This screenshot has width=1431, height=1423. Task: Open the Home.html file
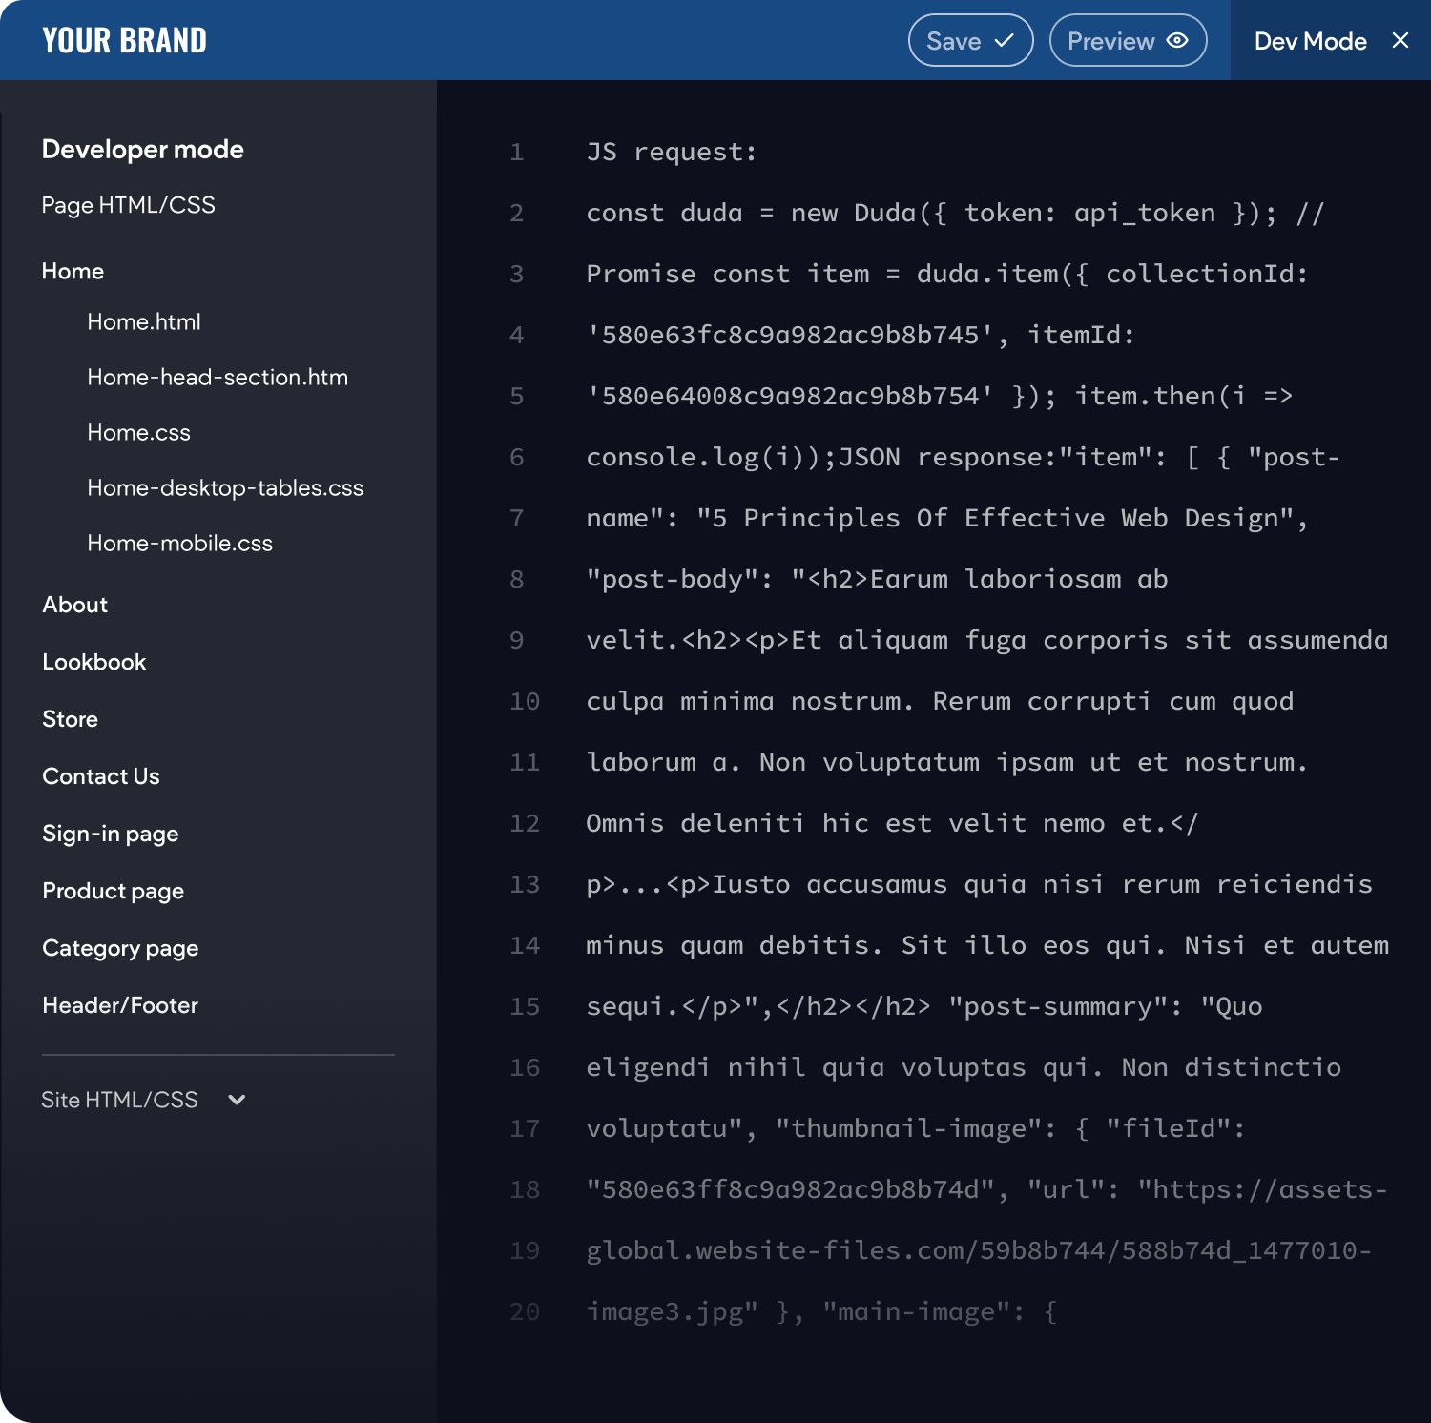[x=144, y=321]
